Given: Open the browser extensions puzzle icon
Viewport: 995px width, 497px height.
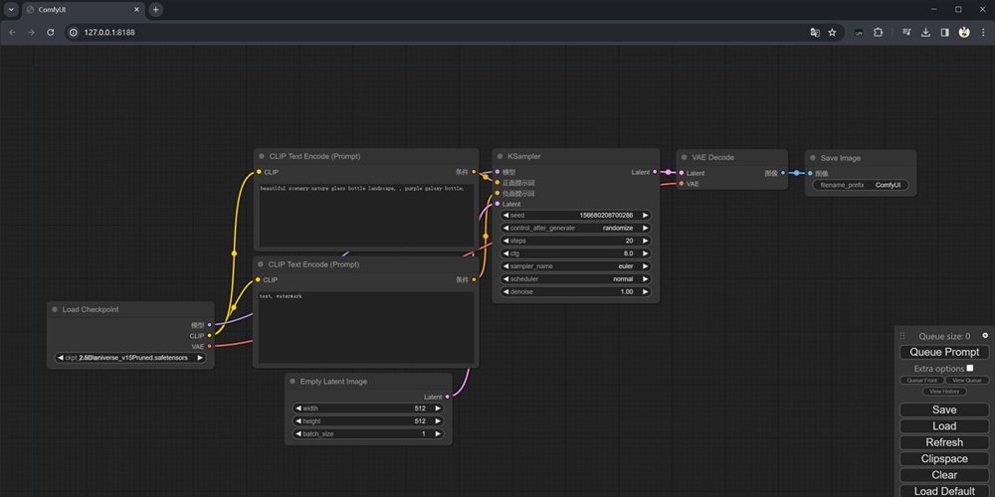Looking at the screenshot, I should click(x=879, y=33).
